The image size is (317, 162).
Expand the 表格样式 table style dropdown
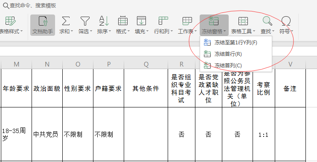(x=21, y=32)
